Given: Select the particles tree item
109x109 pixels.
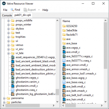Looking at the screenshot, I should pos(16,102).
